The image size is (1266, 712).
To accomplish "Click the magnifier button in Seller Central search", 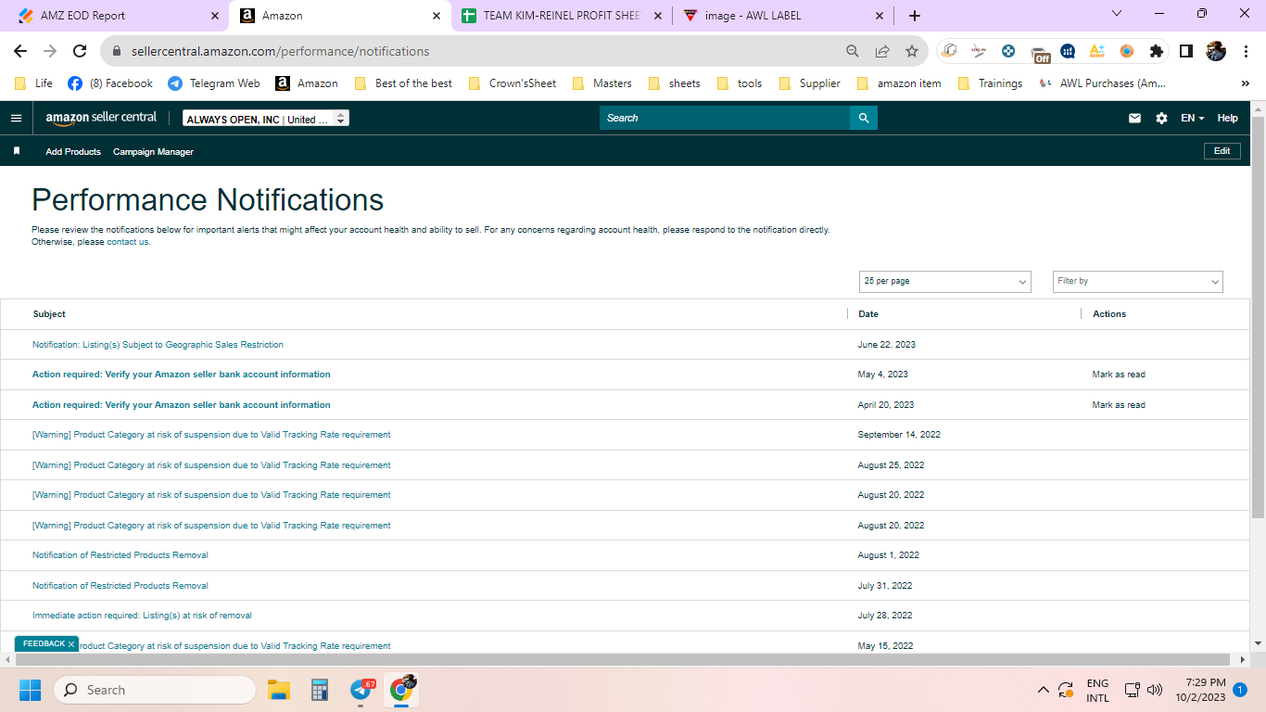I will click(x=864, y=119).
